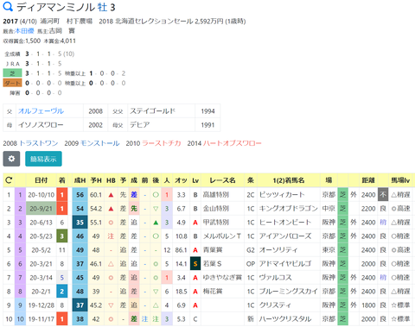Click race name 若葉S
Image resolution: width=415 pixels, height=327 pixels.
click(212, 264)
